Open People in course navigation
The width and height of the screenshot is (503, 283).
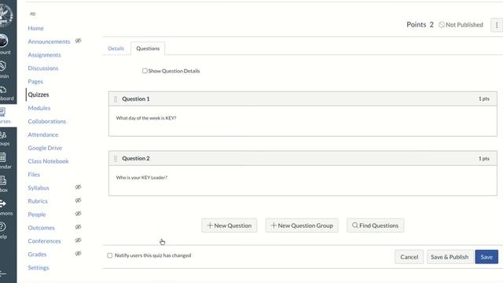click(x=37, y=215)
